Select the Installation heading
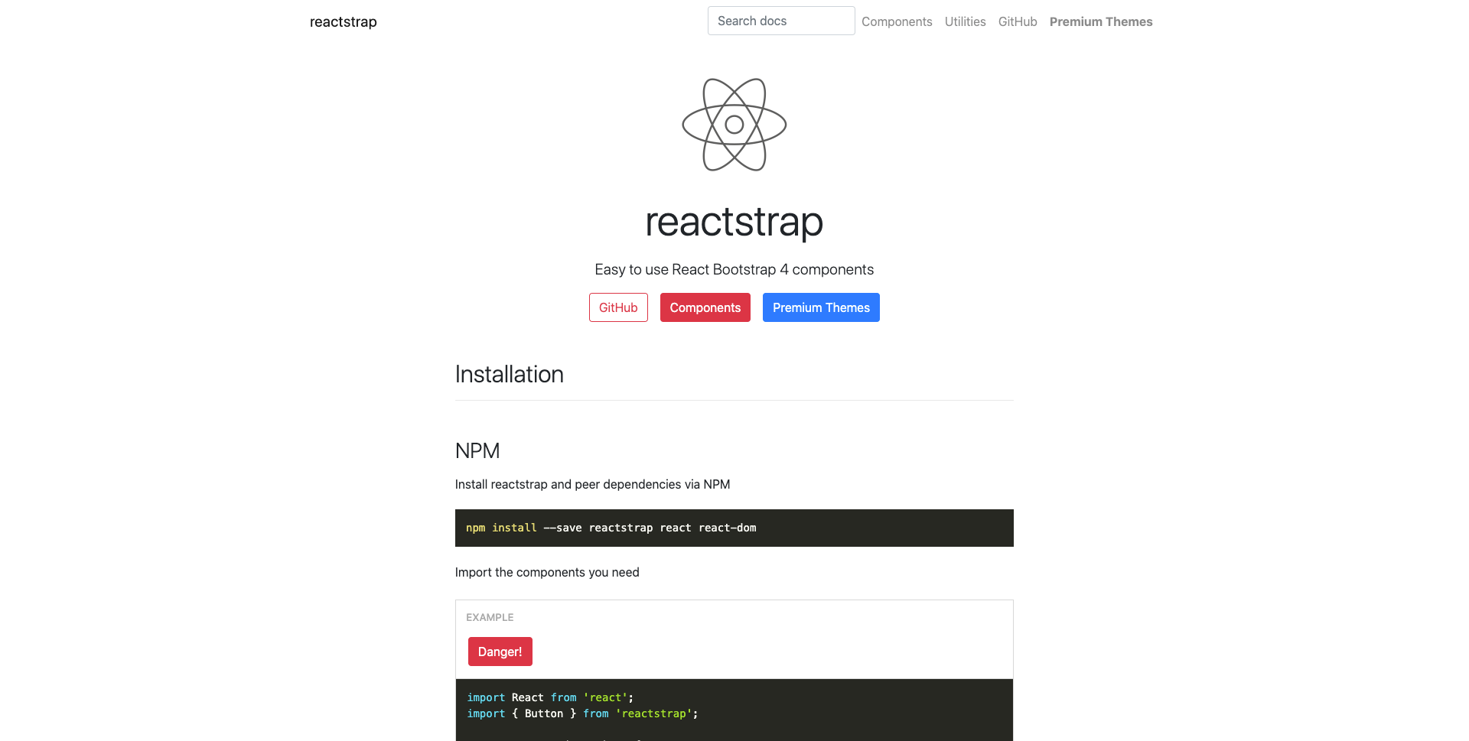This screenshot has width=1469, height=741. point(509,374)
